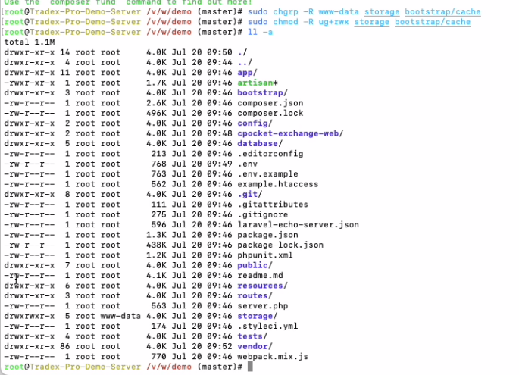Screen dimensions: 519x375
Task: Select the package-lock.json file entry
Action: point(280,245)
